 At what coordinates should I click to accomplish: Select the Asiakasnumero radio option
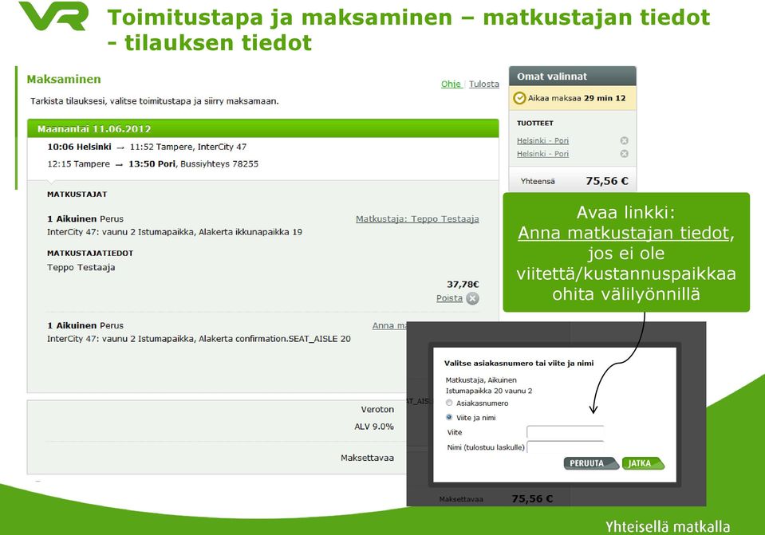449,403
